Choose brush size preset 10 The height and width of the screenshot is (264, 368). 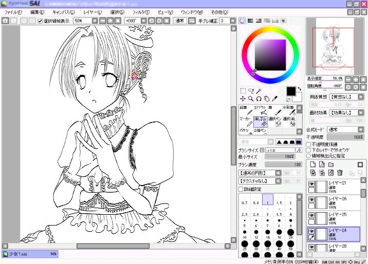[245, 234]
